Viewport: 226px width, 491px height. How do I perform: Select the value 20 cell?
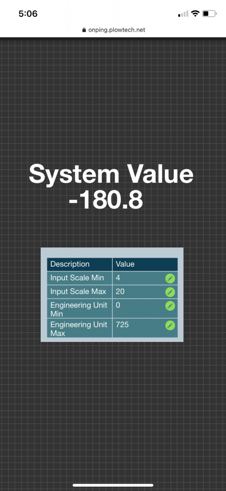[x=145, y=292]
